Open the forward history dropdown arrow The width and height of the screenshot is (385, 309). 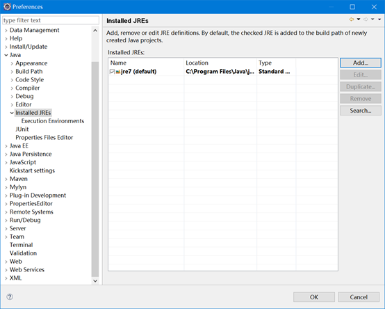372,19
